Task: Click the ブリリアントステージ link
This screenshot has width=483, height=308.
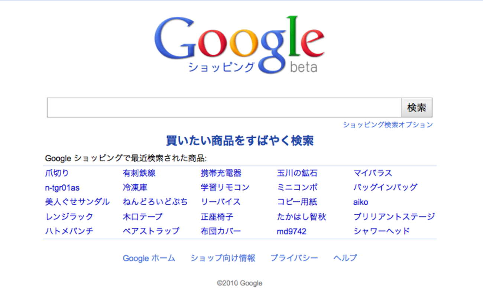Action: point(394,217)
